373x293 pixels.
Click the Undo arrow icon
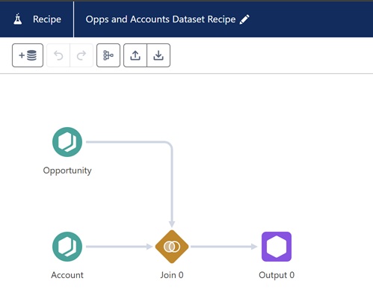(x=58, y=55)
